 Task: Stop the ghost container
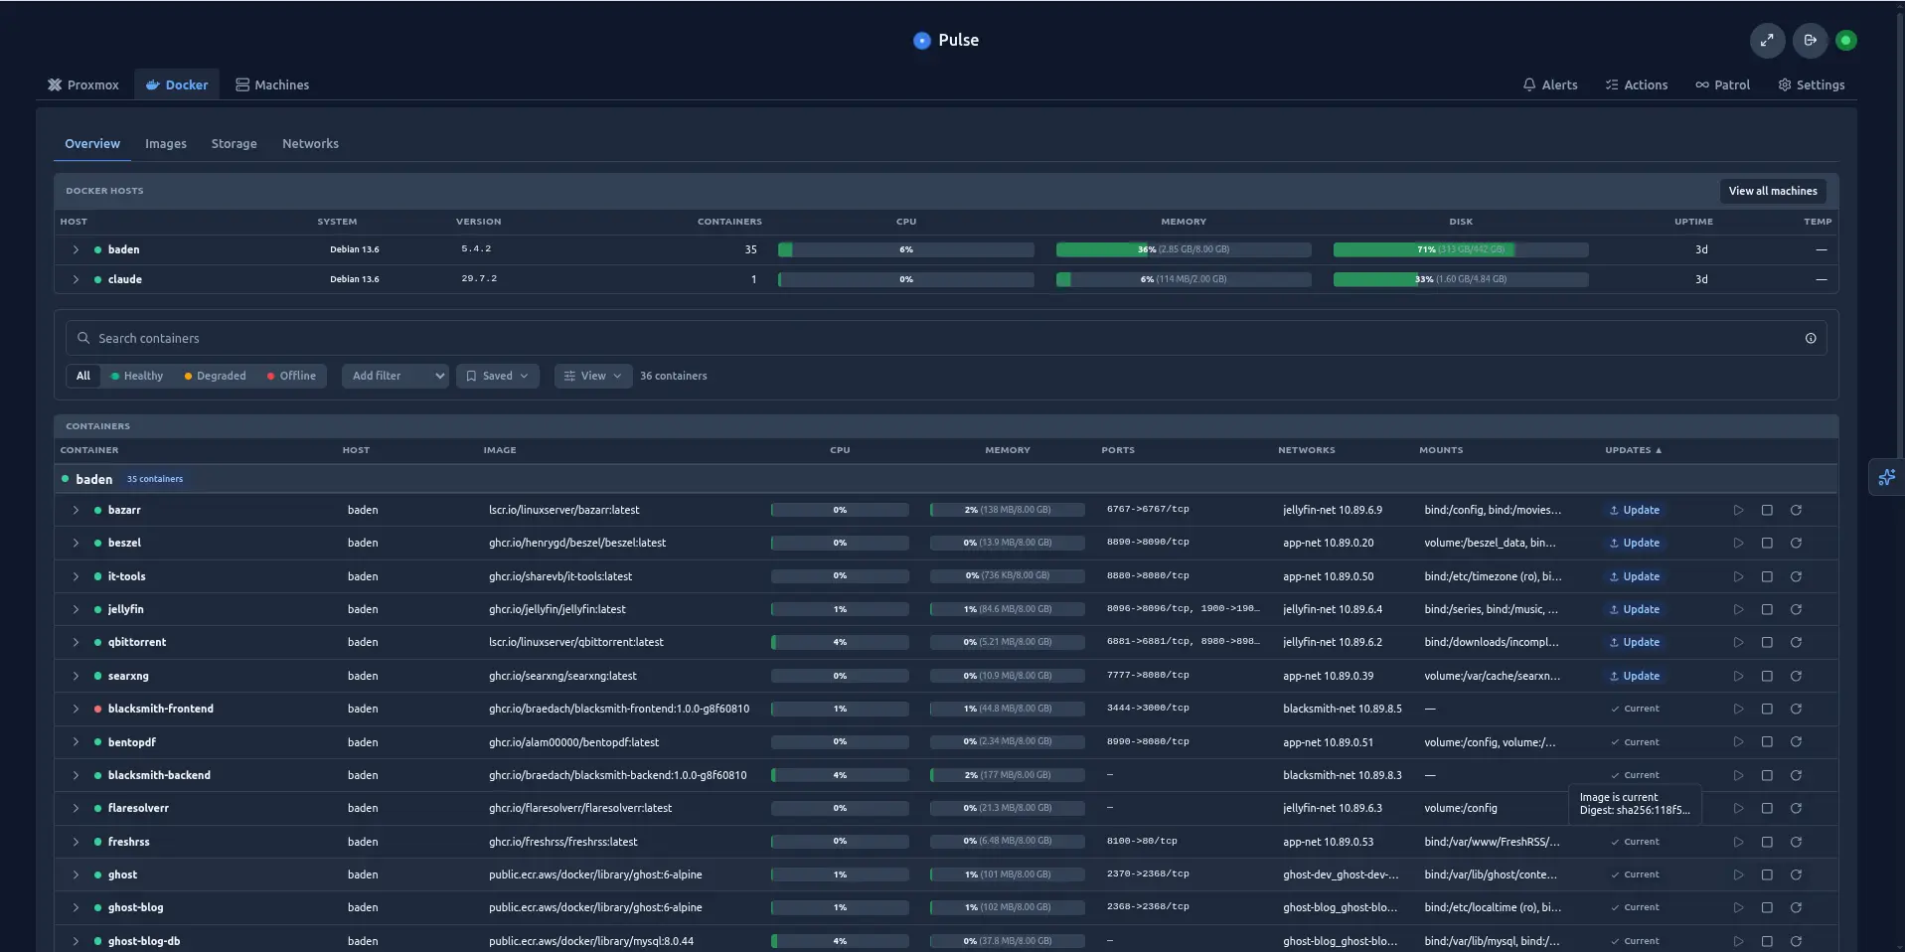(x=1767, y=874)
